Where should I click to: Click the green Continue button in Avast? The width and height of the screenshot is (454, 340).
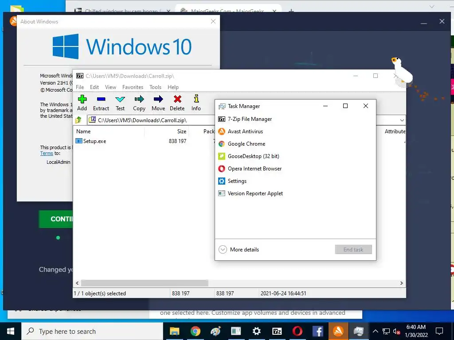[56, 219]
